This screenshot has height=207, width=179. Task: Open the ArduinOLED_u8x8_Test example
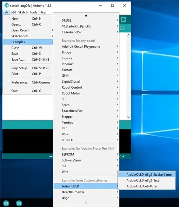click(147, 186)
